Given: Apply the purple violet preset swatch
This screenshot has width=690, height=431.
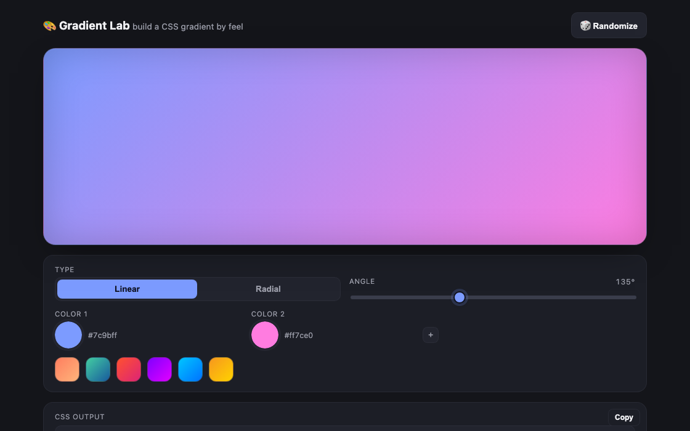Looking at the screenshot, I should 160,369.
